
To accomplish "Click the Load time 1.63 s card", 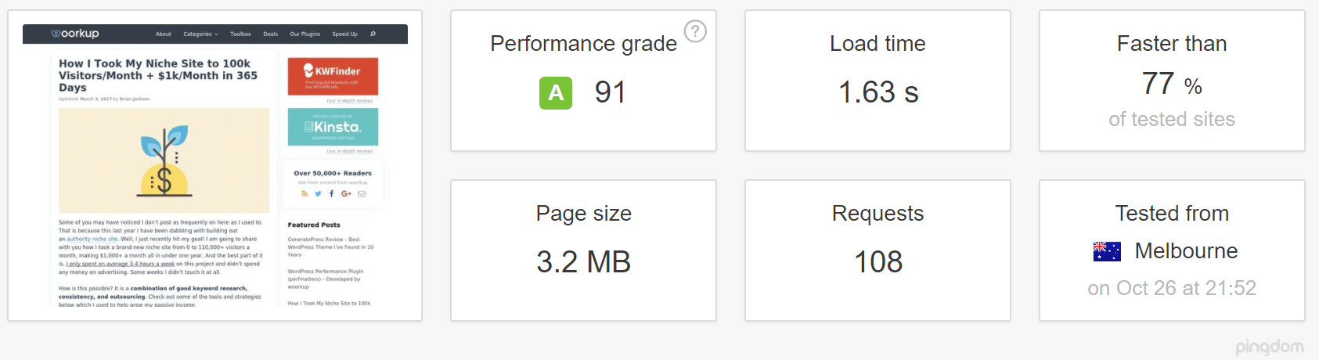I will pyautogui.click(x=878, y=81).
